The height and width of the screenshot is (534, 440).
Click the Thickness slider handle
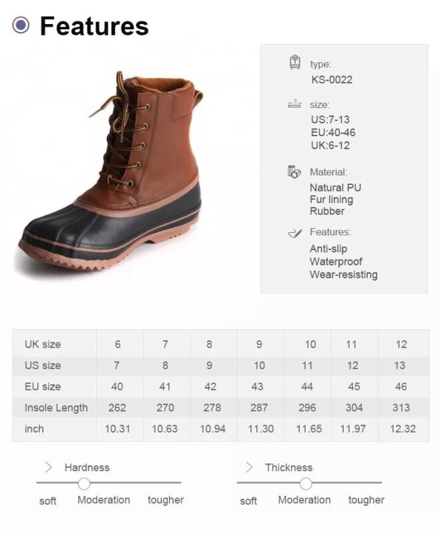[306, 483]
